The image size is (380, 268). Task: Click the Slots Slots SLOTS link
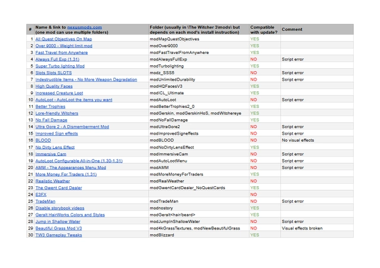53,73
